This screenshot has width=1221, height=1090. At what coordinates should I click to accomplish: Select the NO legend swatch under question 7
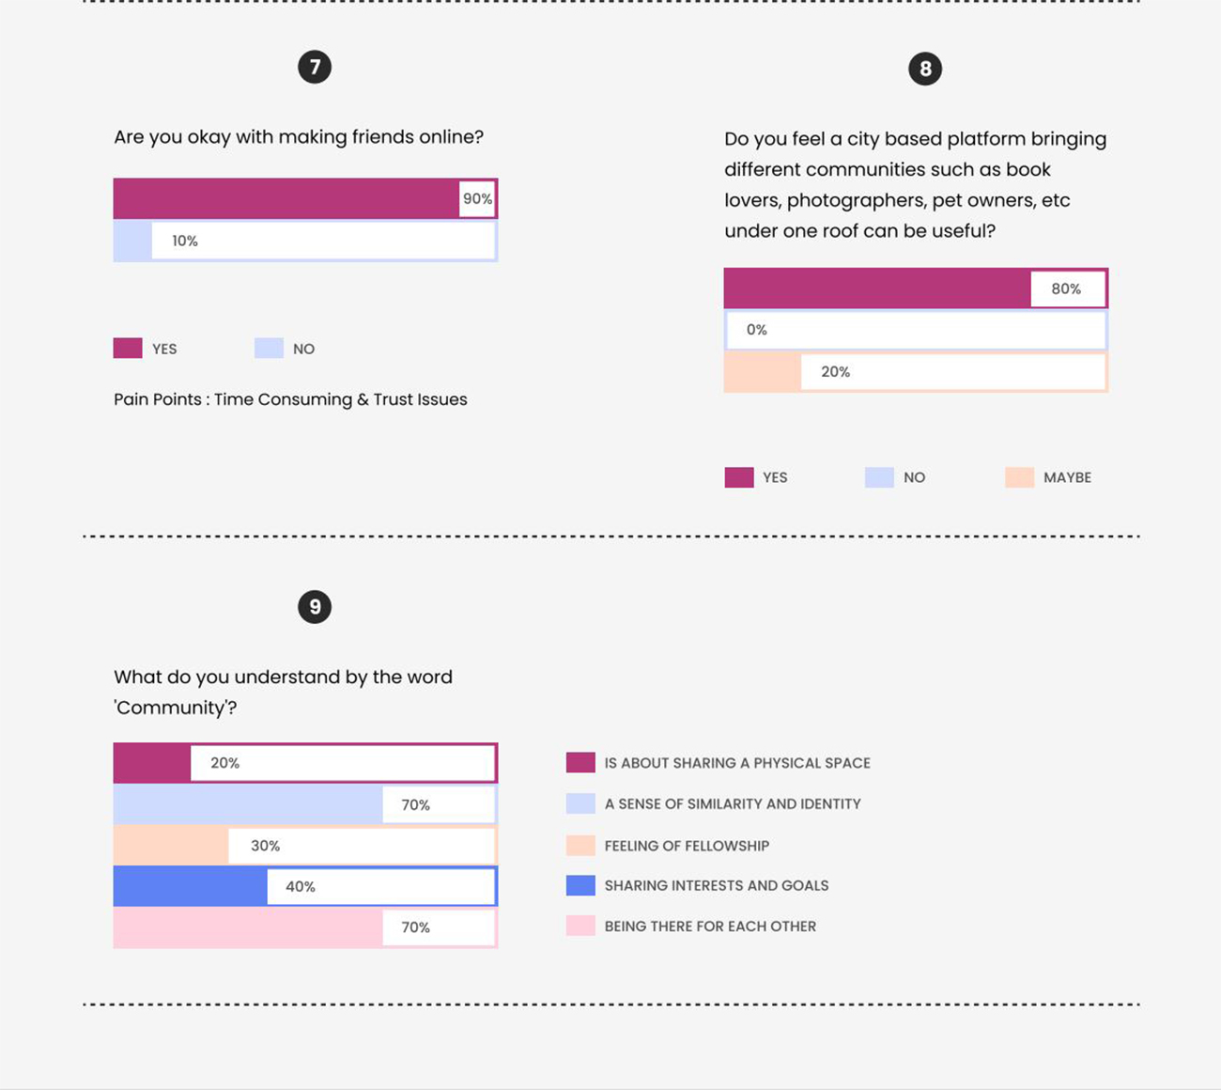[269, 348]
